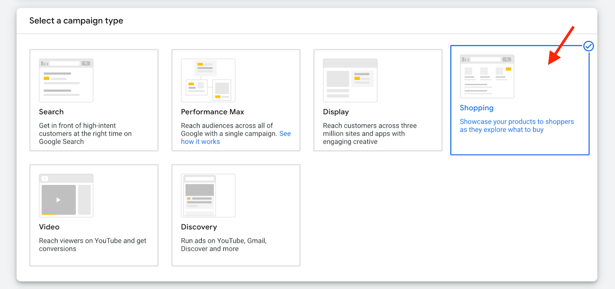Click 'Get in front of high-intent customers' description
This screenshot has width=615, height=289.
[85, 134]
